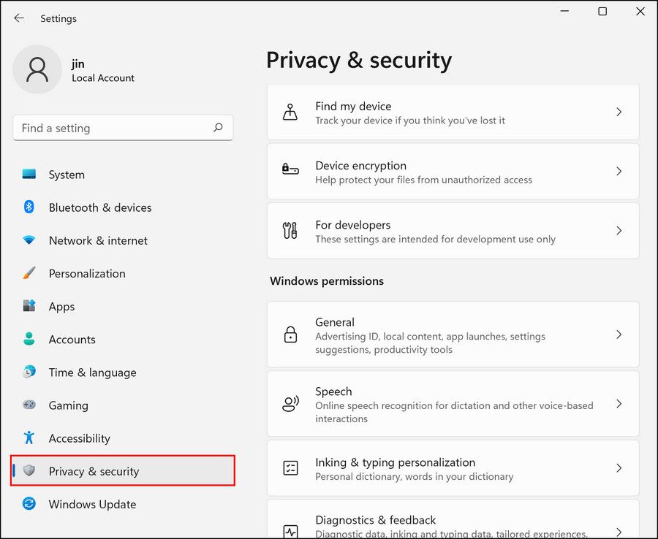Viewport: 658px width, 539px height.
Task: Click the Privacy & security shield icon
Action: 30,471
